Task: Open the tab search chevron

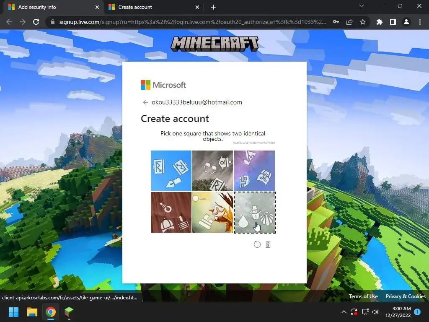Action: point(362,6)
